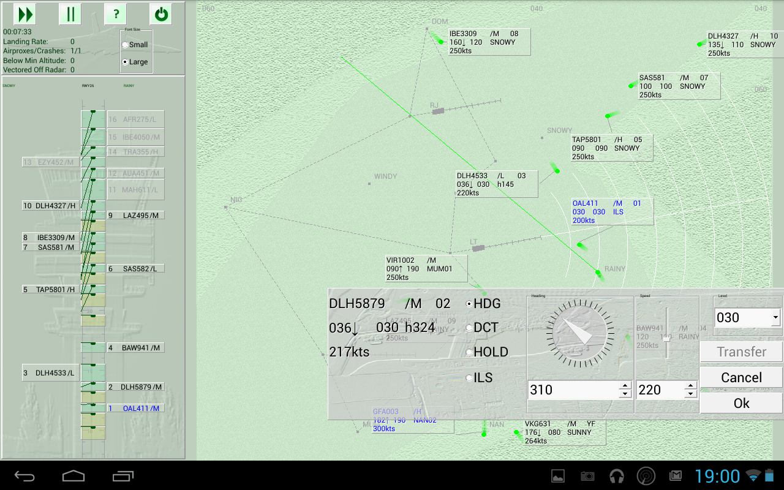
Task: Click the speed field showing 220
Action: click(x=660, y=390)
